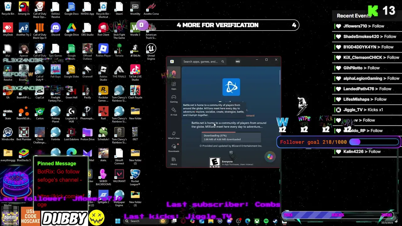Screen dimensions: 402x226
Task: Click the Microsoft Store logo in title bar
Action: tap(172, 62)
